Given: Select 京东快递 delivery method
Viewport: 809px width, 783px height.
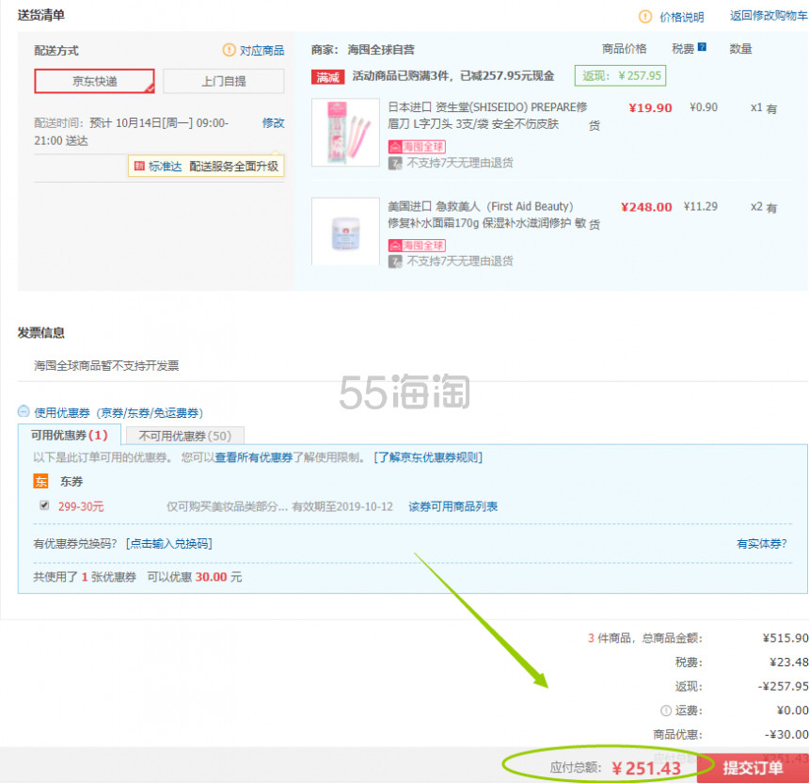Looking at the screenshot, I should coord(94,81).
